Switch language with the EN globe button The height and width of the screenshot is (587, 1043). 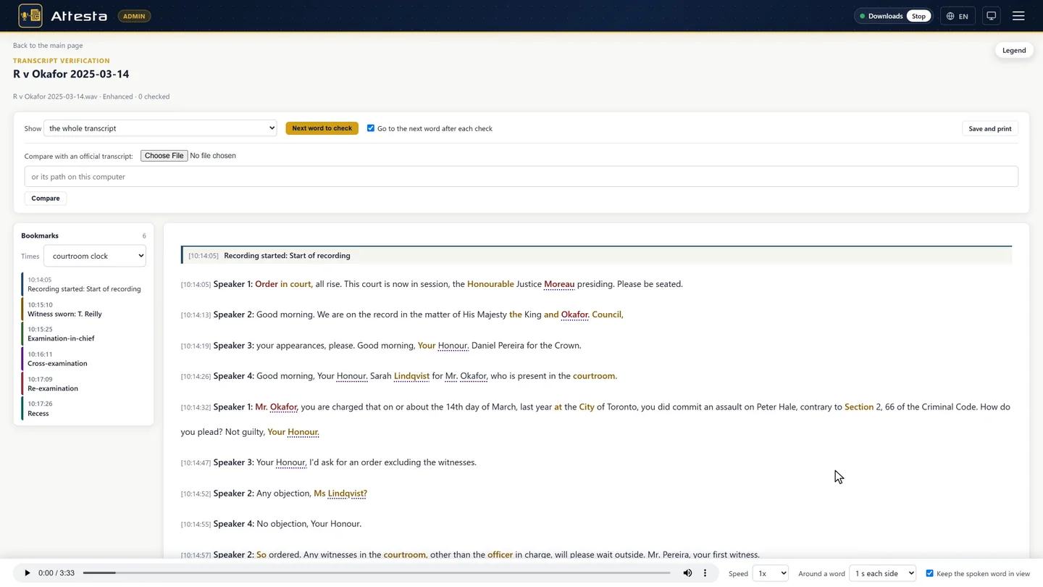click(x=958, y=16)
